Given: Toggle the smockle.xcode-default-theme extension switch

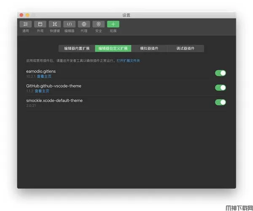Looking at the screenshot, I should (221, 102).
